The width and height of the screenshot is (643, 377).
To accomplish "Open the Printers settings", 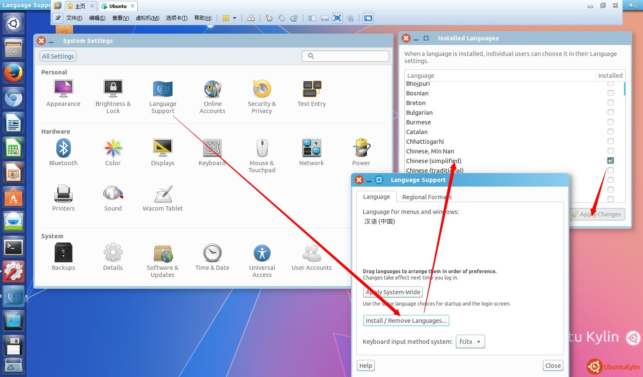I will click(63, 198).
